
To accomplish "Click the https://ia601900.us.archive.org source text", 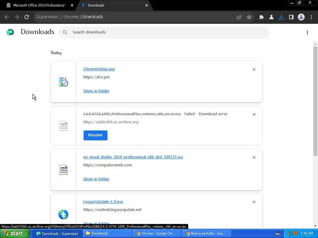I will coord(111,122).
